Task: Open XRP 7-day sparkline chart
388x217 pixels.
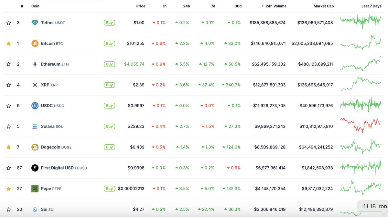Action: (x=361, y=84)
